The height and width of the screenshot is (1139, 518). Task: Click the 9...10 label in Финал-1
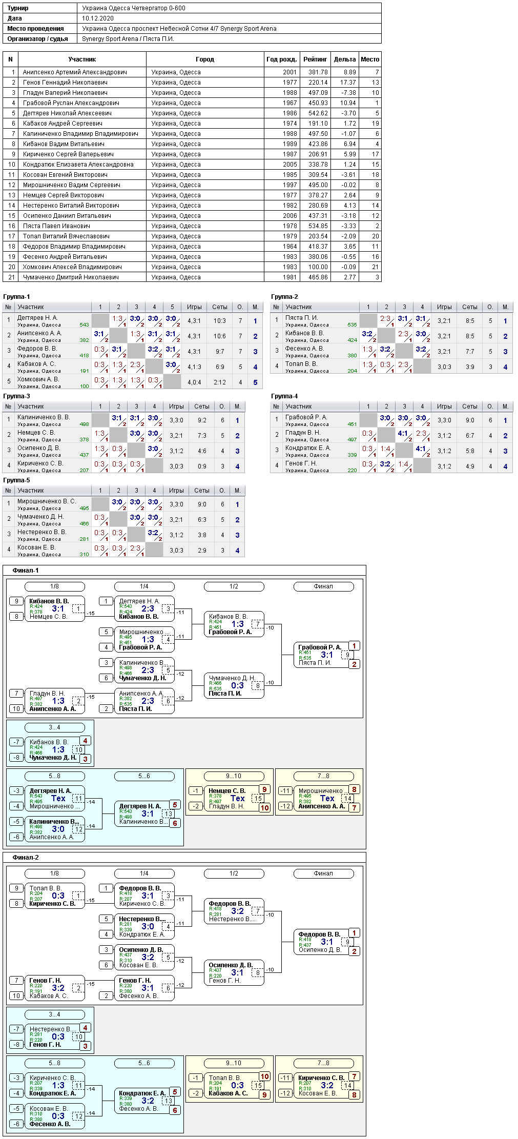pyautogui.click(x=234, y=776)
